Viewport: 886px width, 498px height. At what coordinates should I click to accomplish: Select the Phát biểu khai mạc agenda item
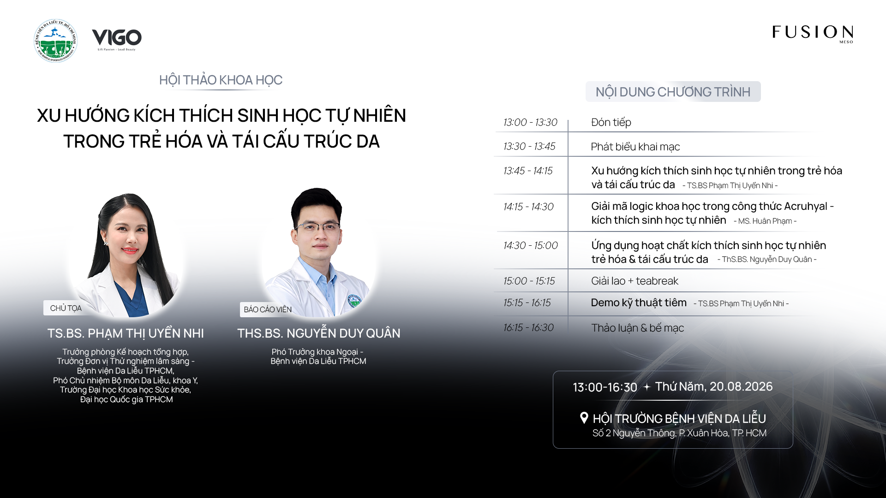[635, 147]
